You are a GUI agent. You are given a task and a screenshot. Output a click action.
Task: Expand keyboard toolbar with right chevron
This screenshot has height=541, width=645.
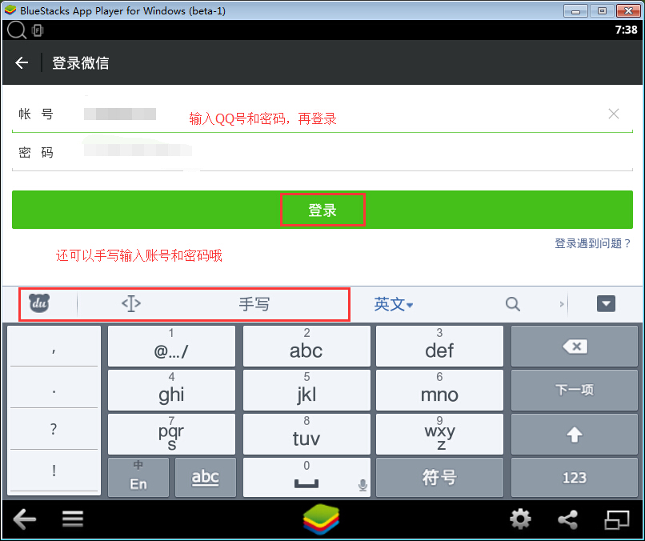tap(562, 304)
